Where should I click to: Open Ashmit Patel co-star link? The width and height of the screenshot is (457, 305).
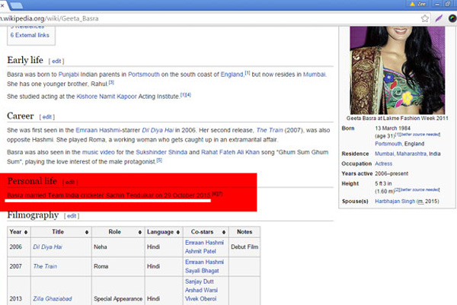[x=200, y=251]
